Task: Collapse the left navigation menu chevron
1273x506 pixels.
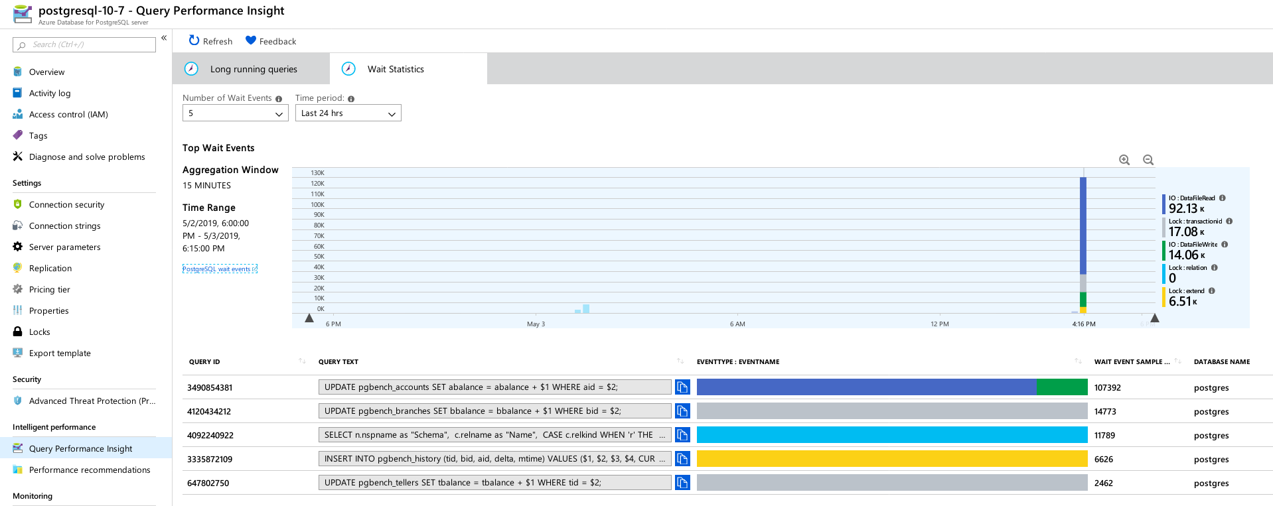Action: pos(164,38)
